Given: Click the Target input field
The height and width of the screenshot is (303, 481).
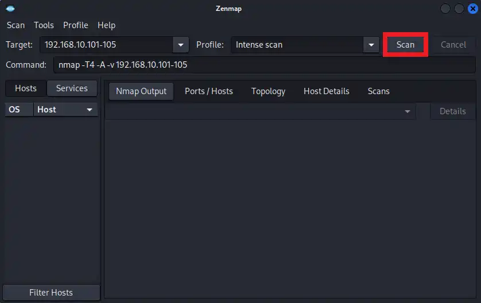Looking at the screenshot, I should point(106,45).
